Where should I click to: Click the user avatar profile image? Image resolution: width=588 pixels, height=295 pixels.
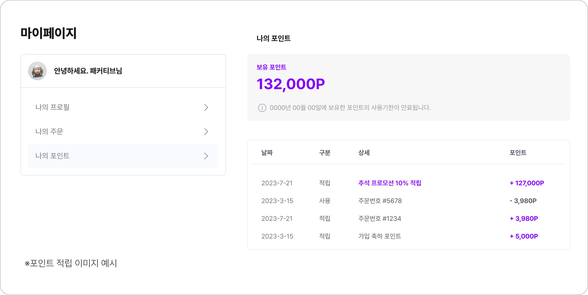click(37, 71)
